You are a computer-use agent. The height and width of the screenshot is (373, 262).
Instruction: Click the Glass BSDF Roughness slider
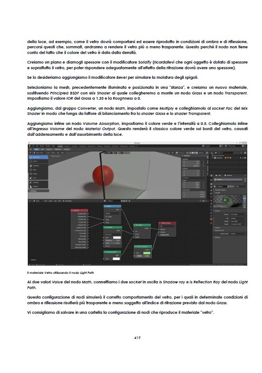(x=113, y=240)
